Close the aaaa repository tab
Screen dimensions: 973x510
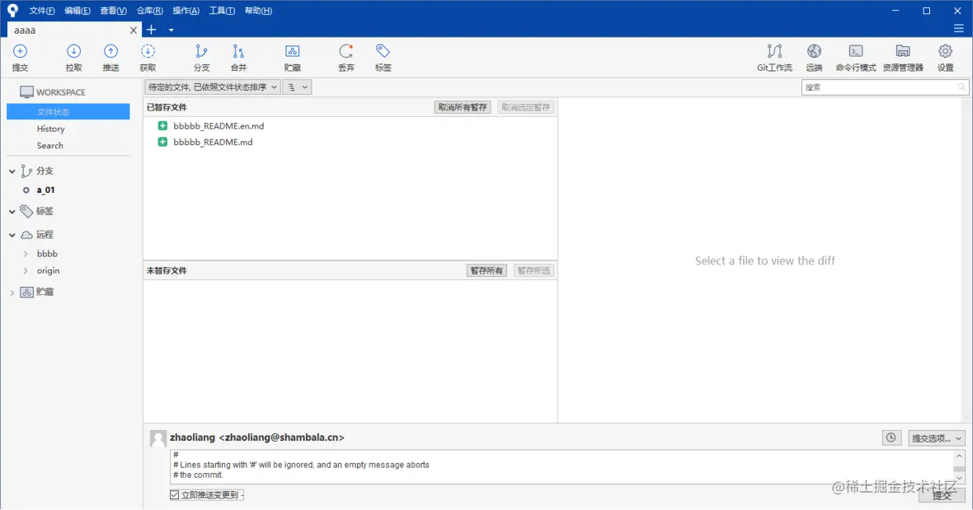[x=133, y=30]
